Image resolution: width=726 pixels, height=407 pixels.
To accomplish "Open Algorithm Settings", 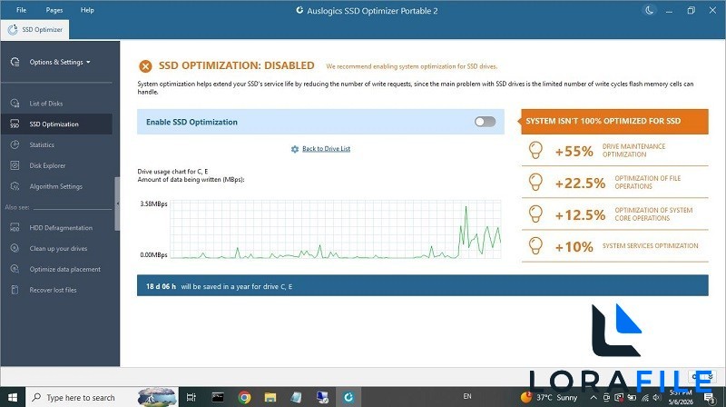I will pos(55,186).
